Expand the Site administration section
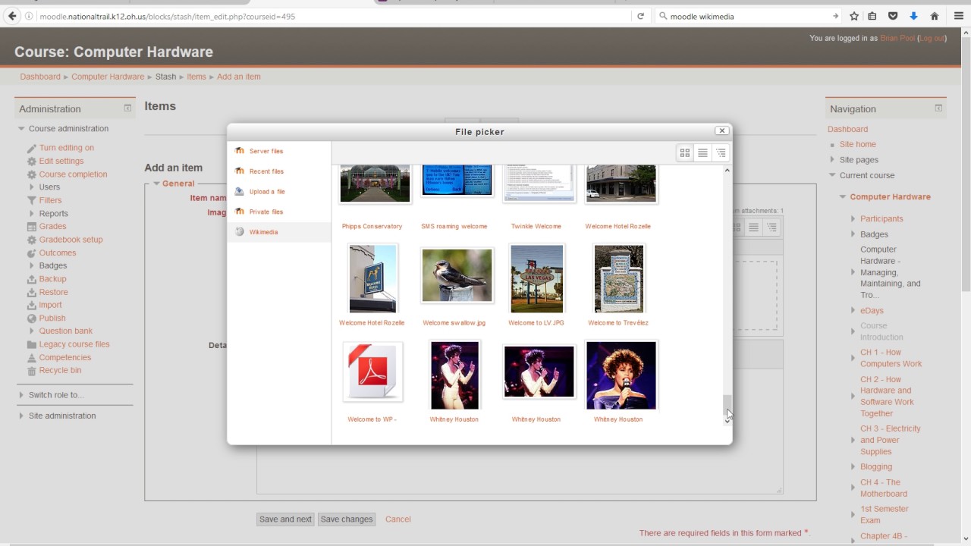This screenshot has width=971, height=546. (x=21, y=416)
